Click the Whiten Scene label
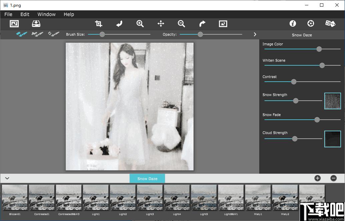The width and height of the screenshot is (345, 221). tap(274, 60)
